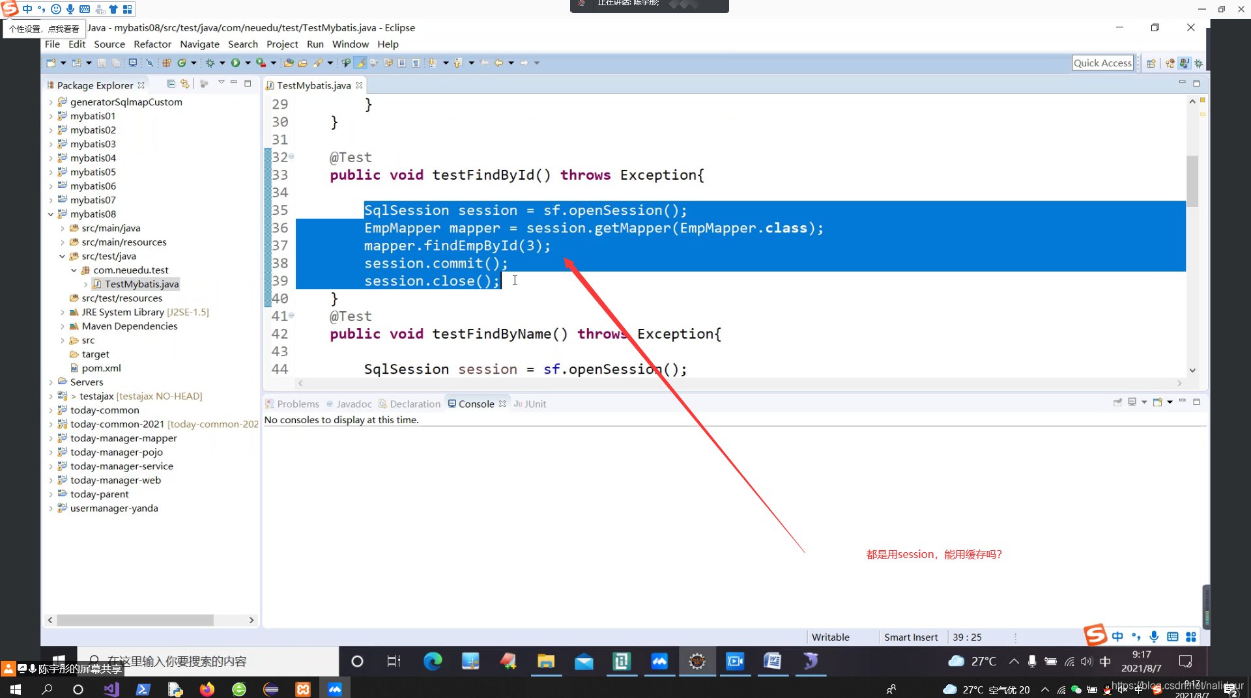Image resolution: width=1251 pixels, height=698 pixels.
Task: Click Collapse All in Package Explorer
Action: (x=171, y=84)
